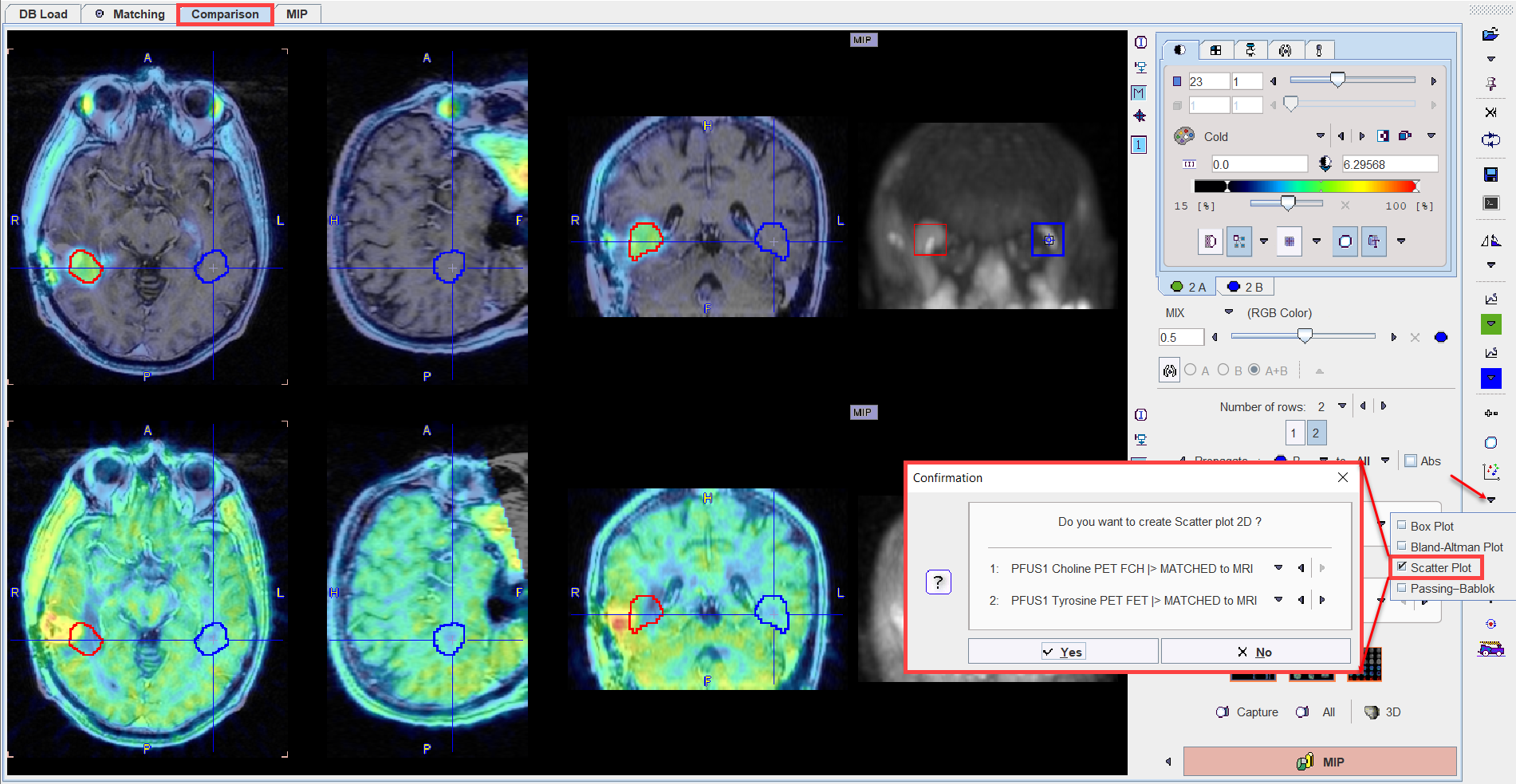Check the Abs checkbox
Image resolution: width=1516 pixels, height=784 pixels.
pyautogui.click(x=1411, y=461)
